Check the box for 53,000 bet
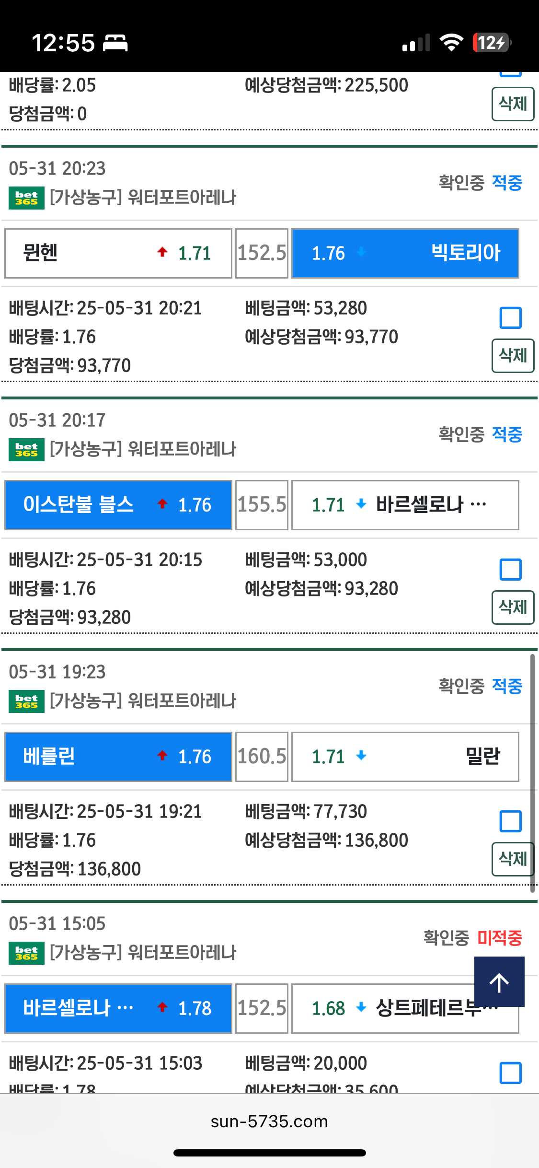539x1168 pixels. [510, 570]
